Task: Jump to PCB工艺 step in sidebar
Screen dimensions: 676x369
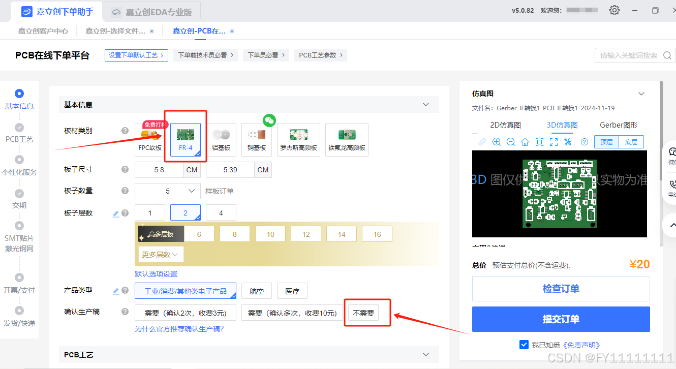Action: click(x=19, y=133)
